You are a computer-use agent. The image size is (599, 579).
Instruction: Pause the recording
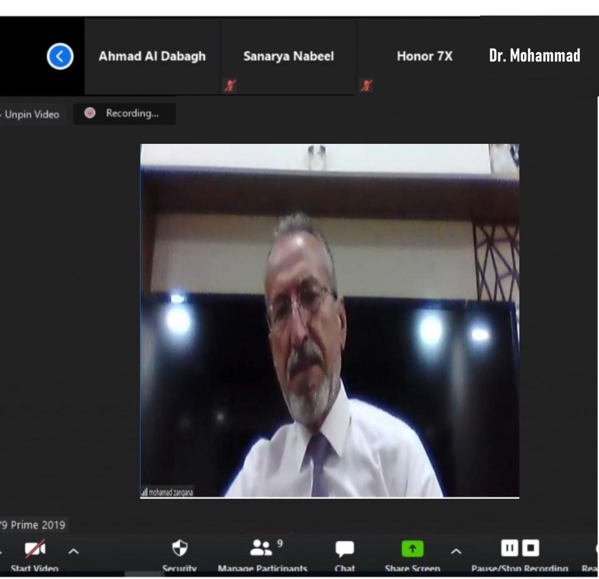pos(510,548)
